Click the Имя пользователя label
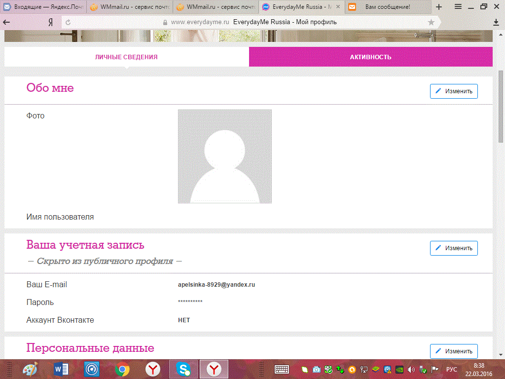Image resolution: width=505 pixels, height=379 pixels. (x=60, y=217)
